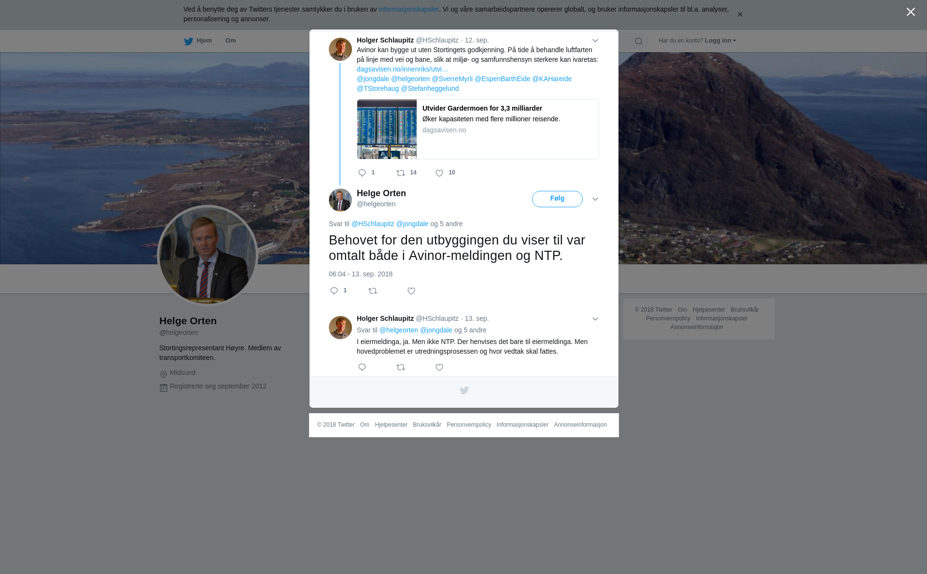
Task: Click the Følg button
Action: [x=557, y=199]
